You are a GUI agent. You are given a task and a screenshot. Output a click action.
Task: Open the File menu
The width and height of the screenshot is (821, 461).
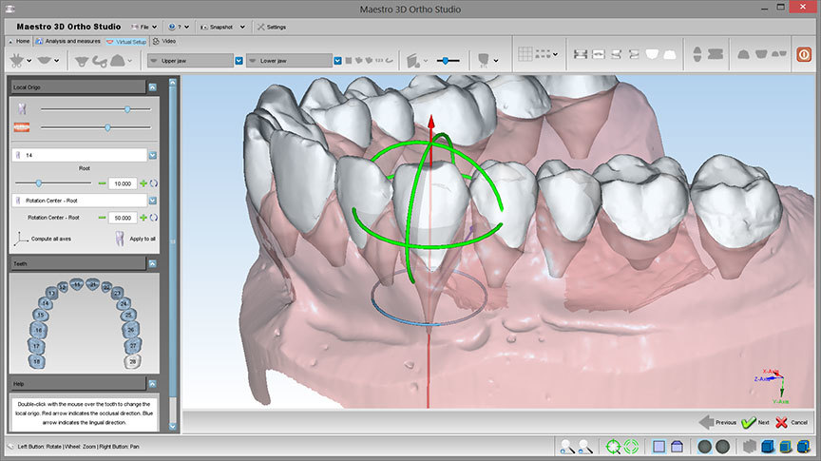pos(144,27)
